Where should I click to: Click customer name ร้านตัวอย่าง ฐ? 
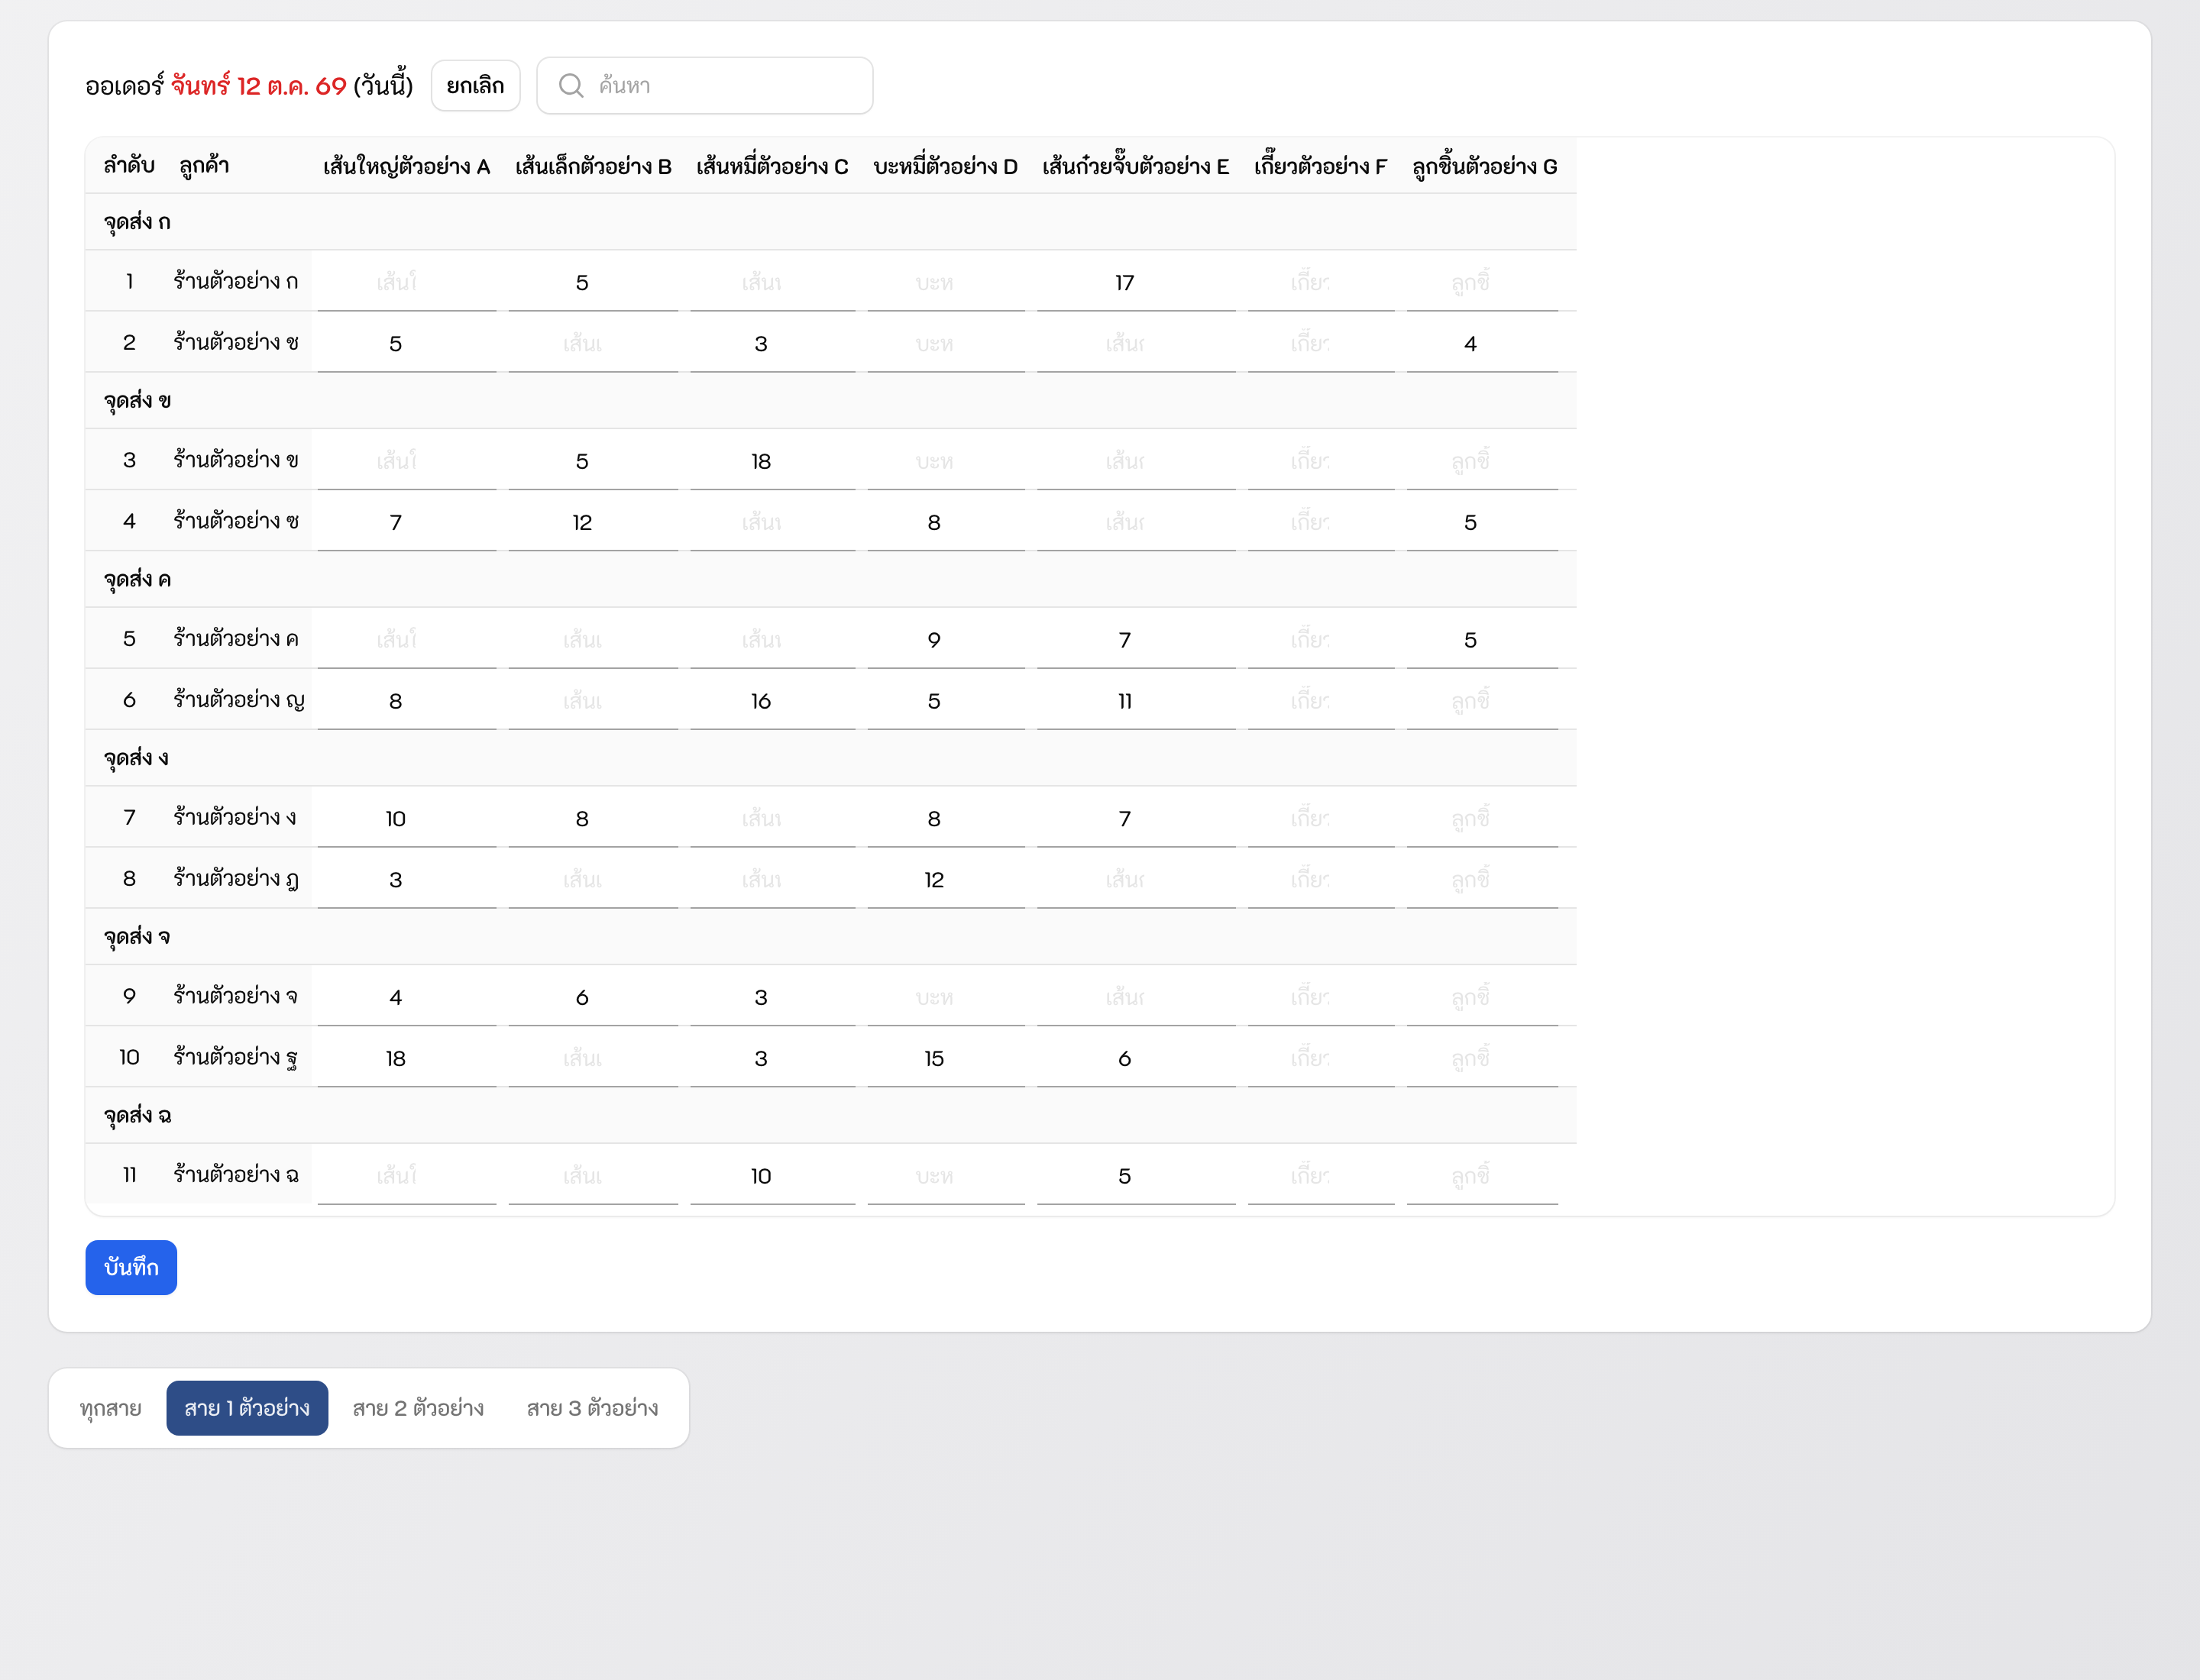[x=236, y=1057]
